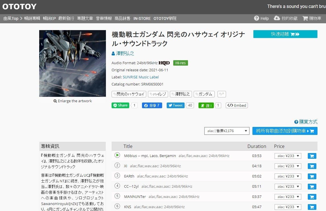Screen dimensions: 326x211
Task: Select track number 4 CC···12yl
Action: point(117,186)
